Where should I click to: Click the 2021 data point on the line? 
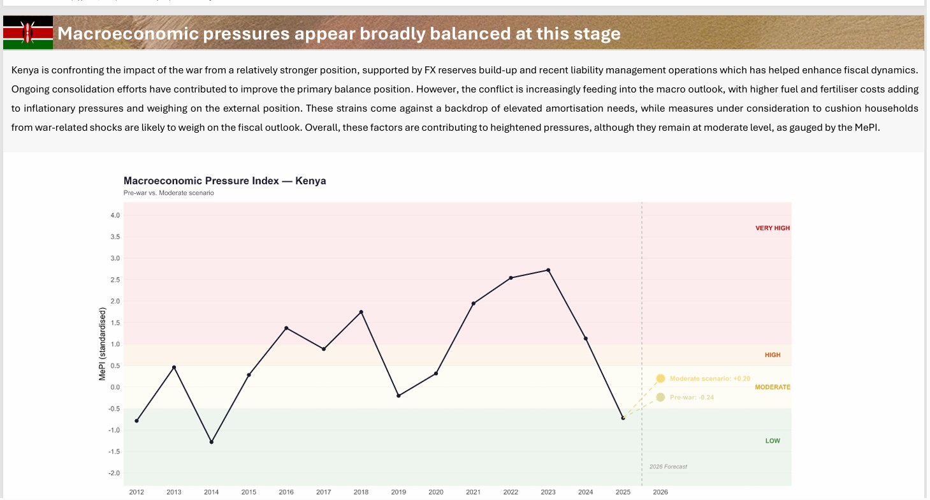point(474,304)
